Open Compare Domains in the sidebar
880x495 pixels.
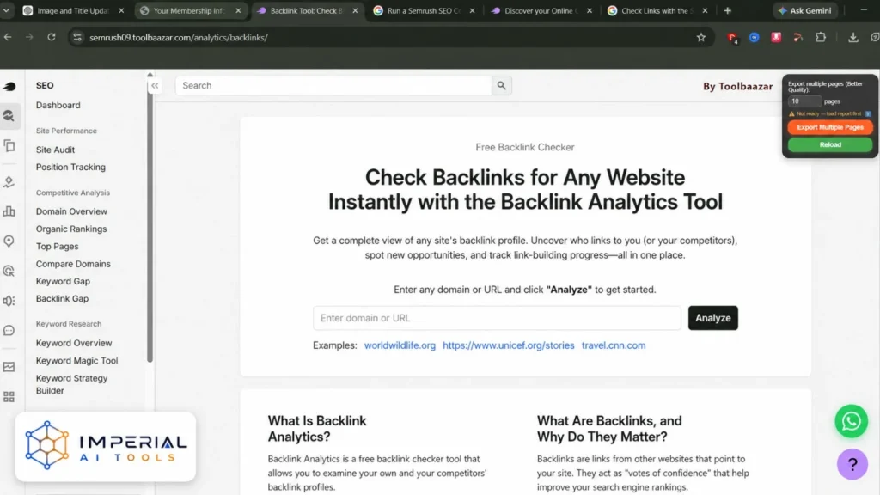(x=73, y=264)
